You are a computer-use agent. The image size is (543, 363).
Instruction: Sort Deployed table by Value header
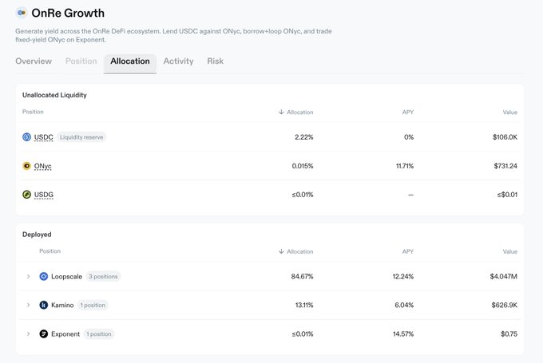(509, 251)
